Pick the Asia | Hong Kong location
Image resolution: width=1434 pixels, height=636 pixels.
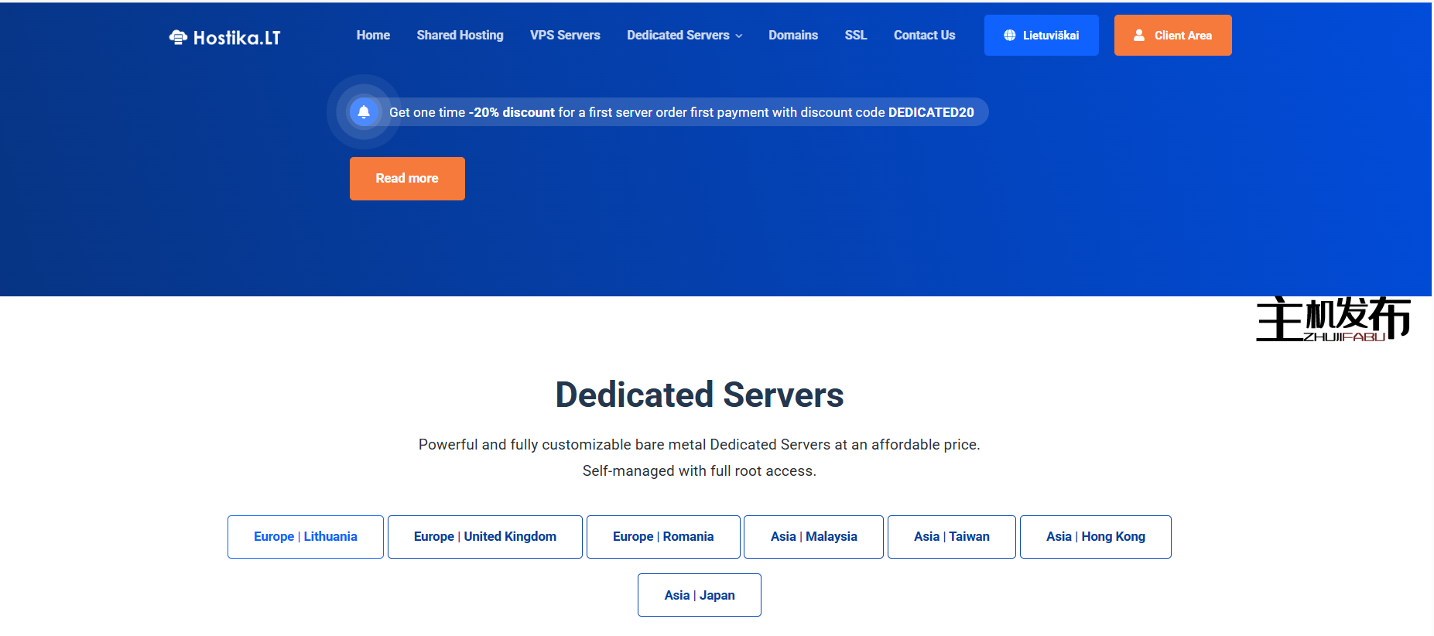(x=1095, y=537)
